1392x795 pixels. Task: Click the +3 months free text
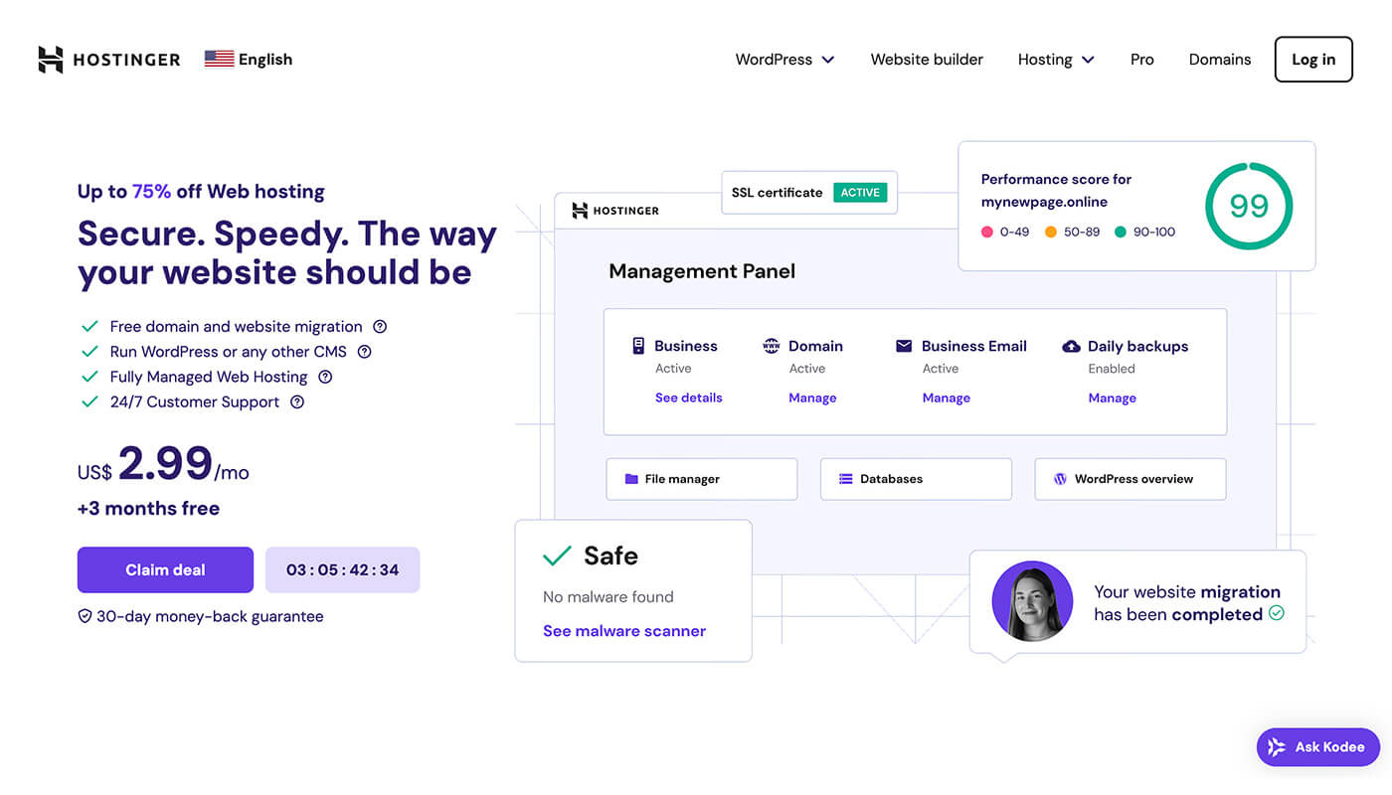click(x=148, y=508)
